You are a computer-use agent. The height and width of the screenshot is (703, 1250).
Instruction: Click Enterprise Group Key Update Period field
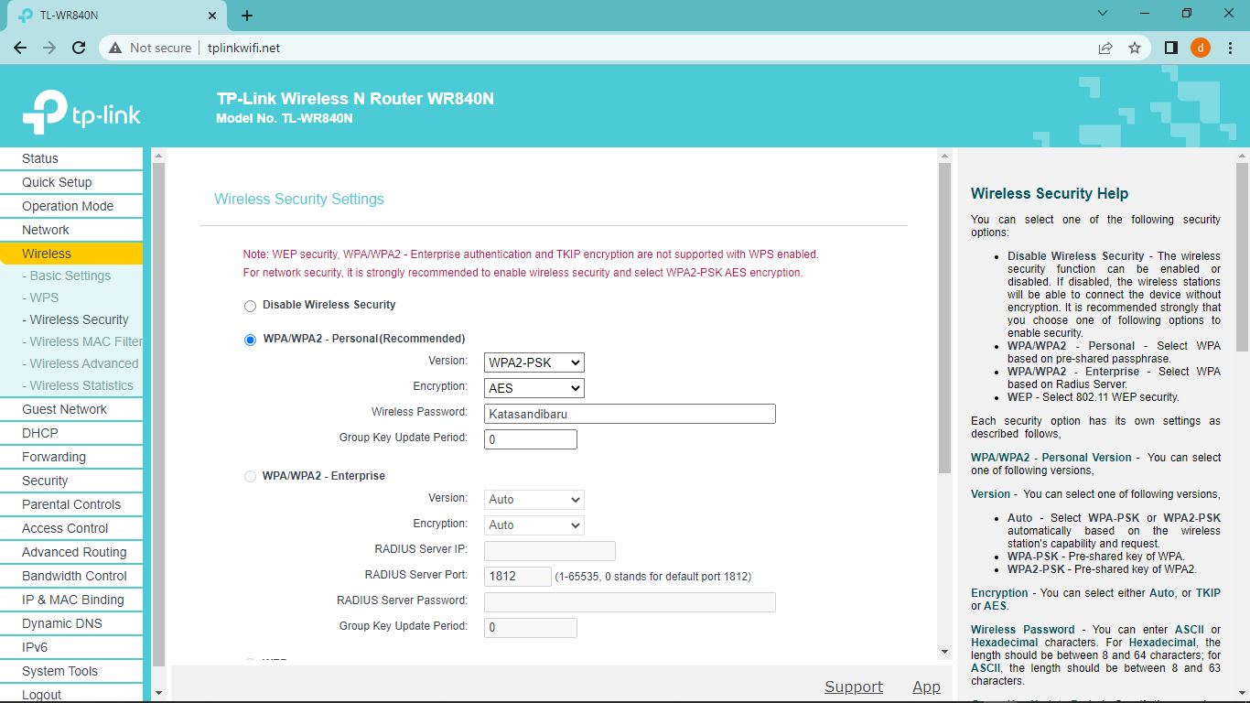tap(531, 628)
